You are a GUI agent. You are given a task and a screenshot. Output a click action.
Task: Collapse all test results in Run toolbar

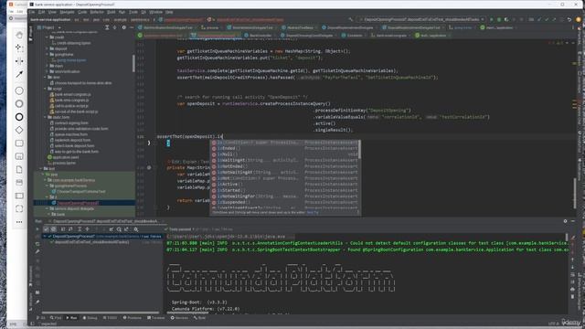coord(88,229)
